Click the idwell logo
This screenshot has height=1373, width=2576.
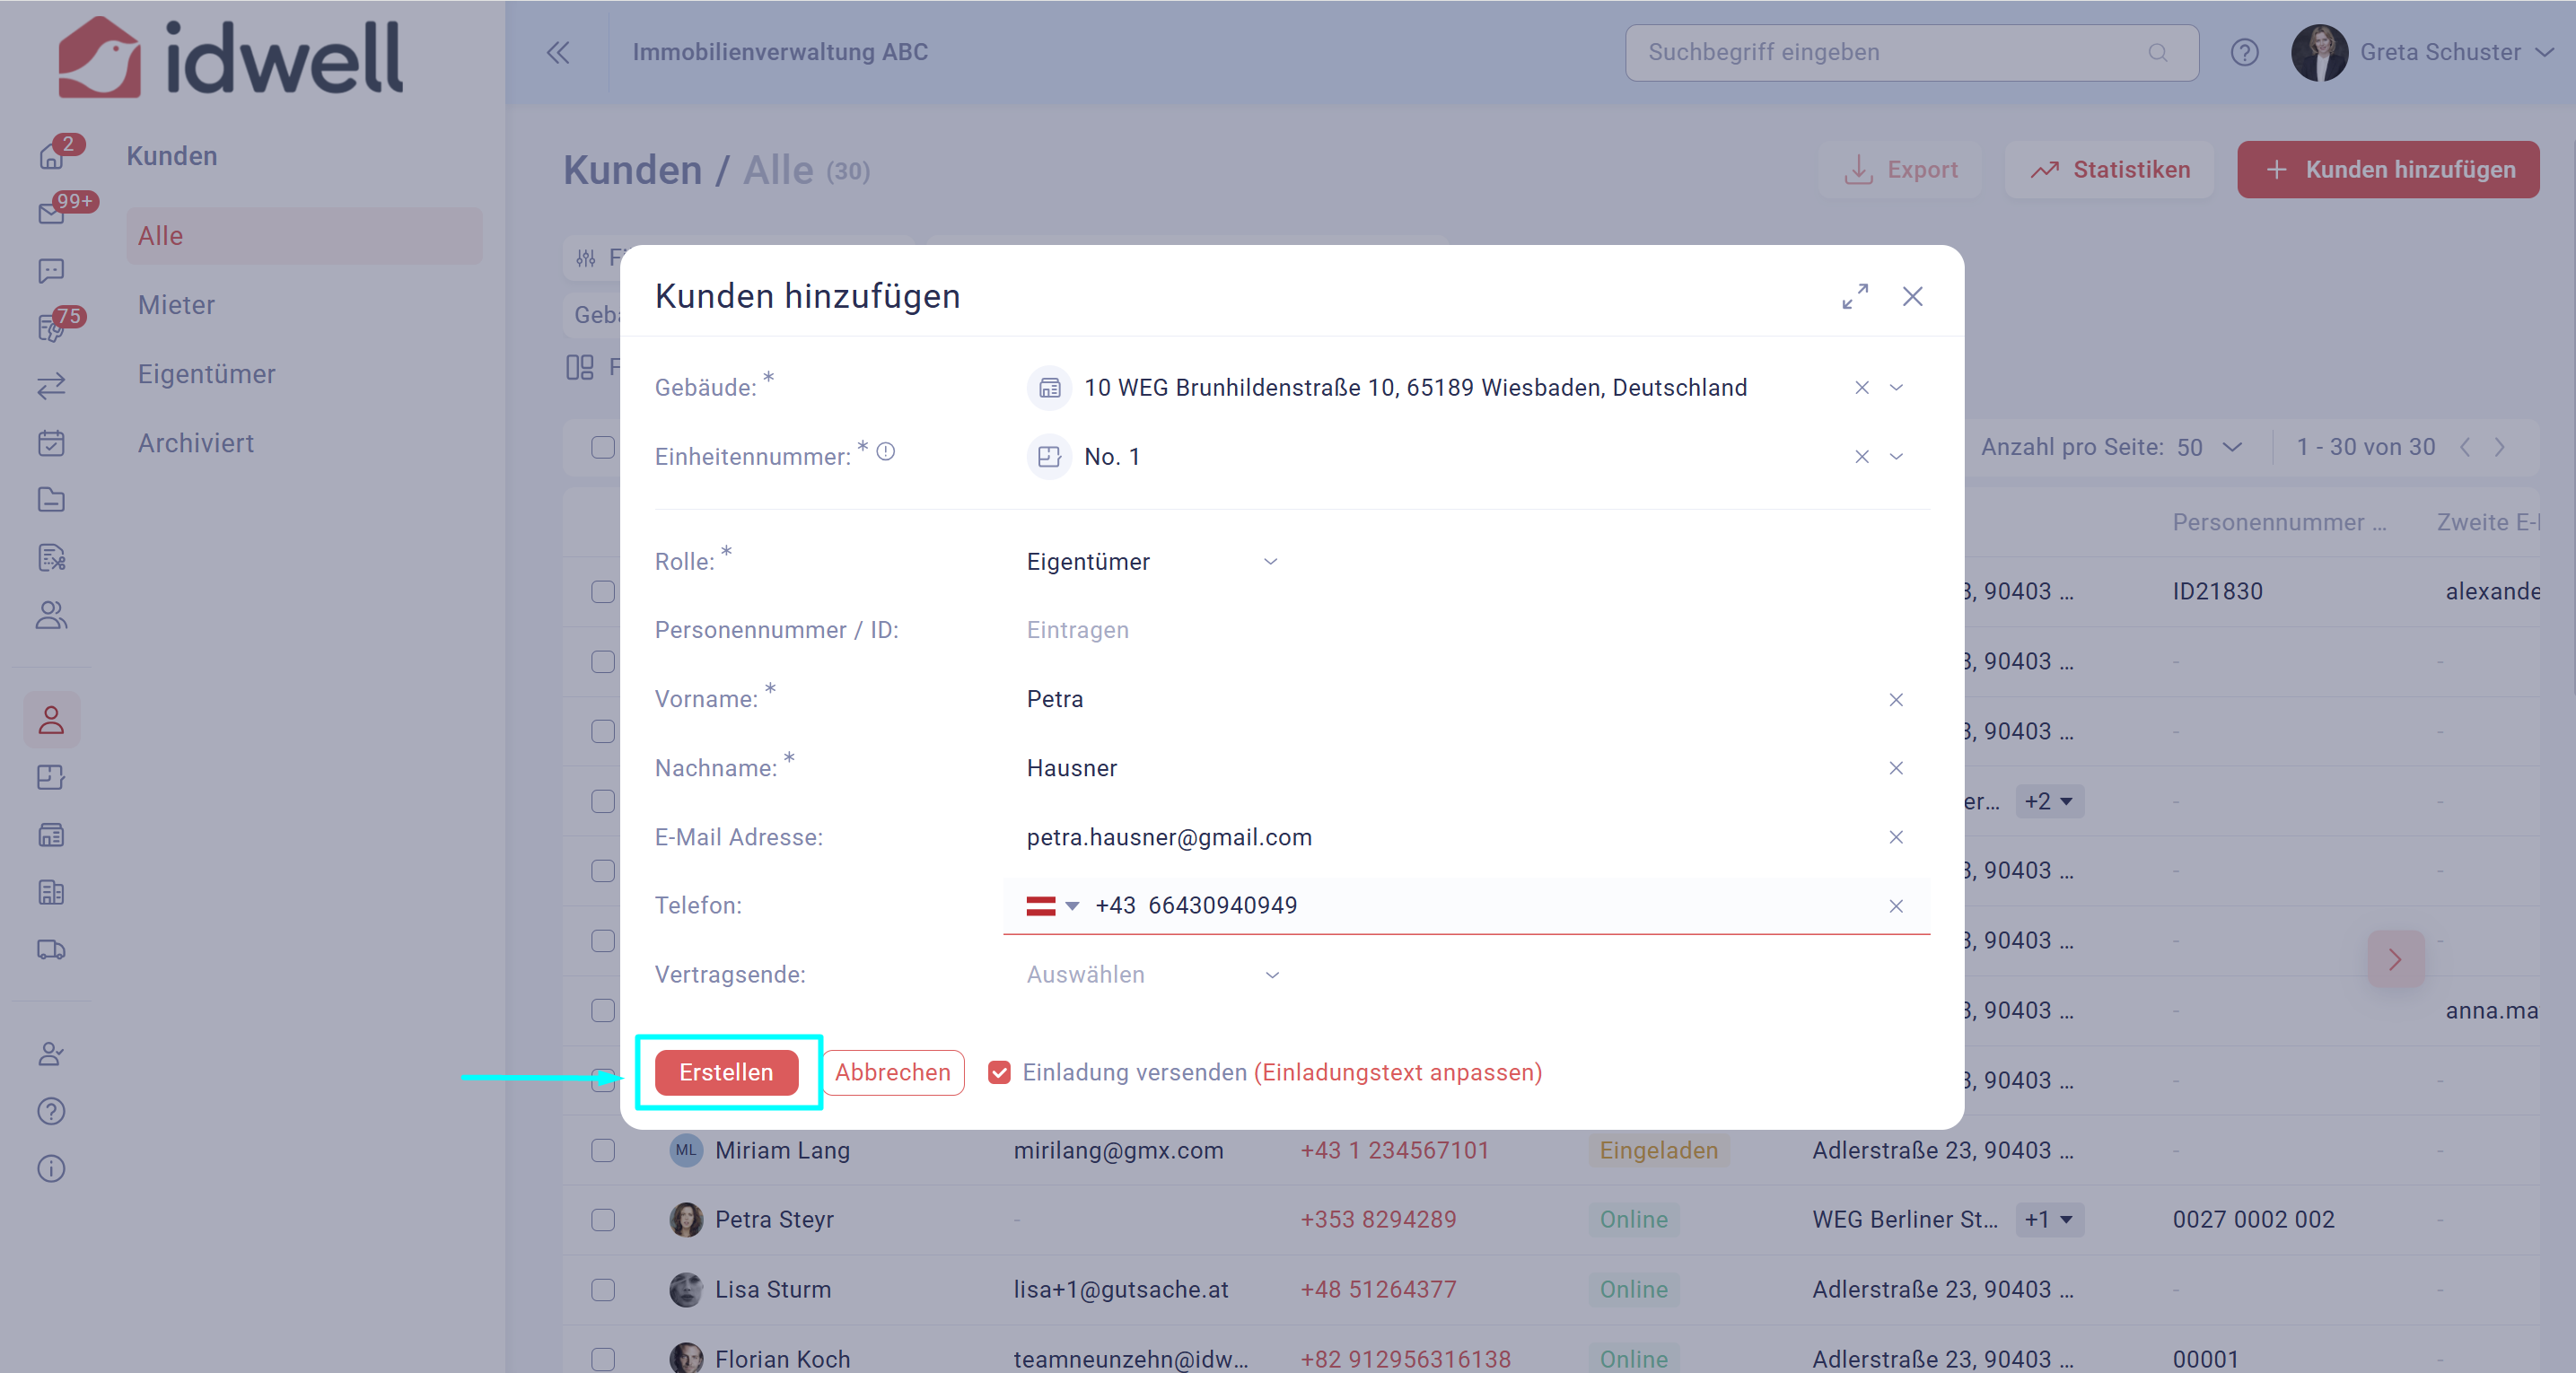point(230,57)
